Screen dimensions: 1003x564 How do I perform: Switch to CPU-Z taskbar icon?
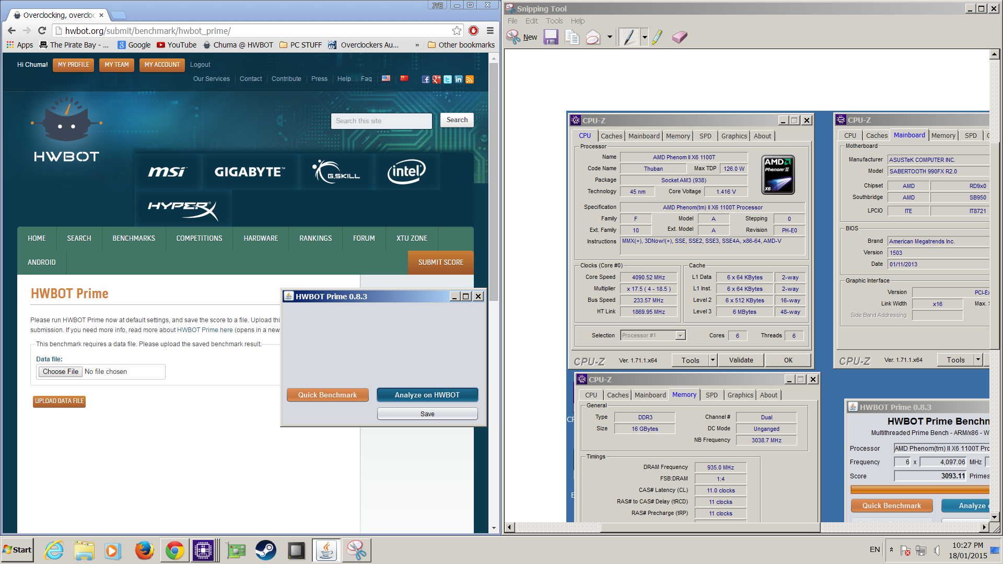(x=203, y=550)
